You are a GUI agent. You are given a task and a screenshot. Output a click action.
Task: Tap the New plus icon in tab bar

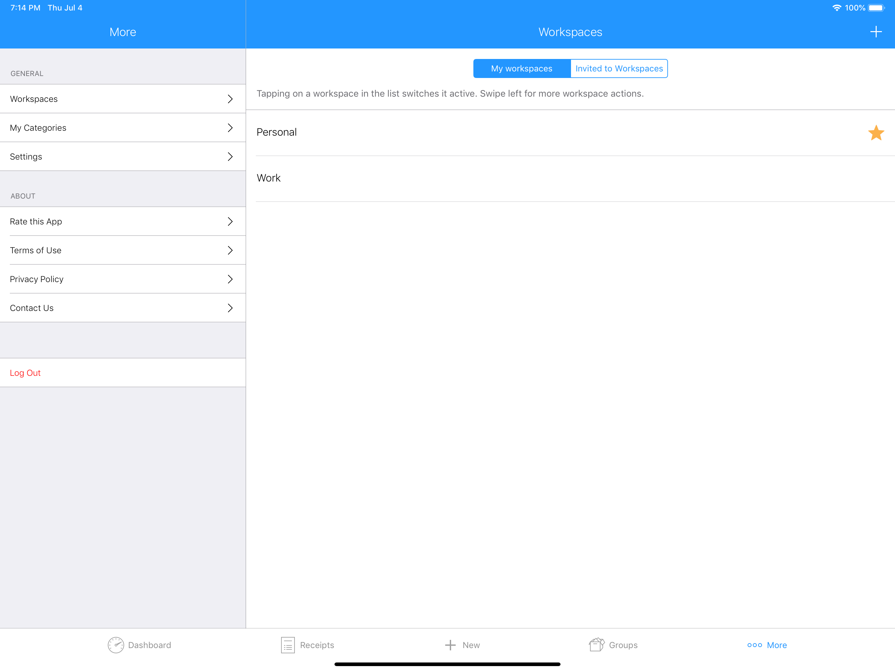click(450, 645)
